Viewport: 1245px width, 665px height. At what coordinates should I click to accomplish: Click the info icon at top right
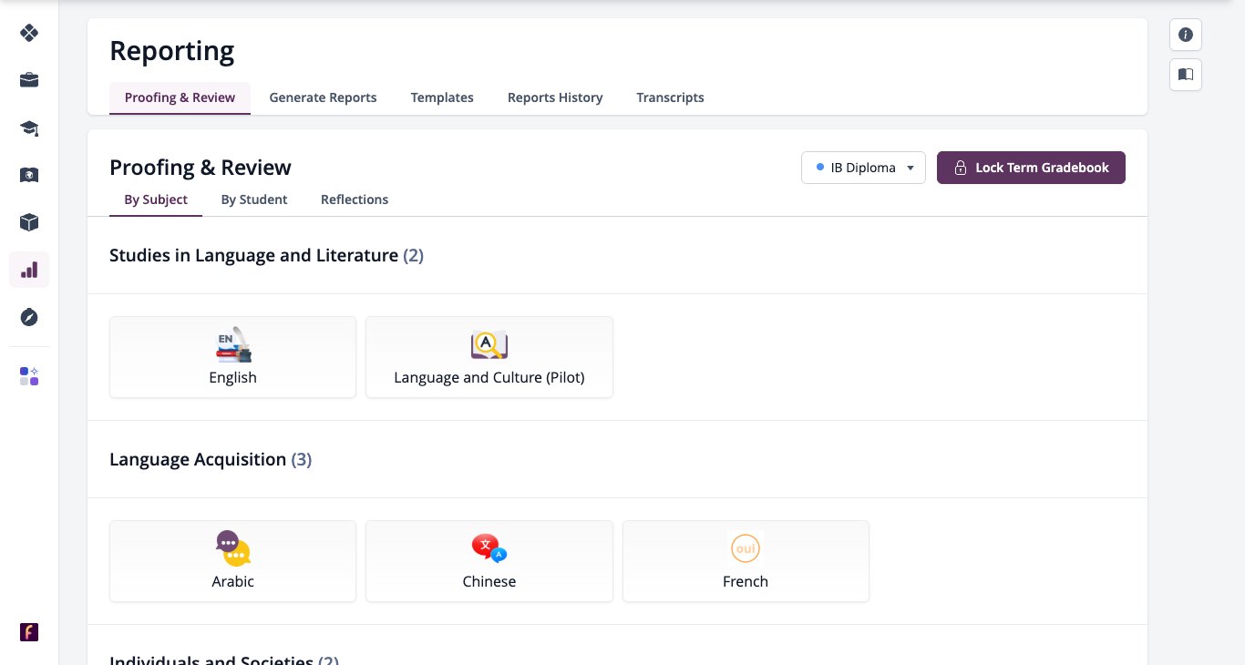coord(1186,35)
